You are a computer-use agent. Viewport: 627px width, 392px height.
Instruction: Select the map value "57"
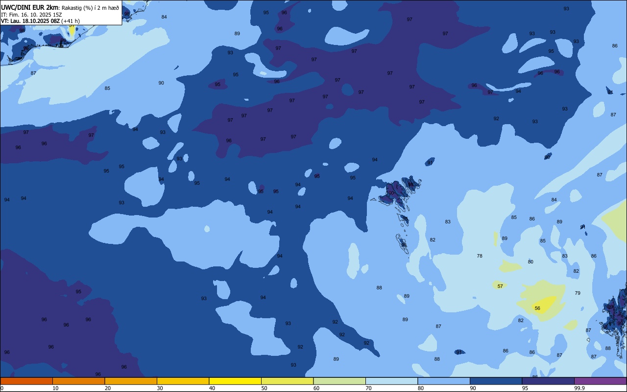pyautogui.click(x=500, y=286)
